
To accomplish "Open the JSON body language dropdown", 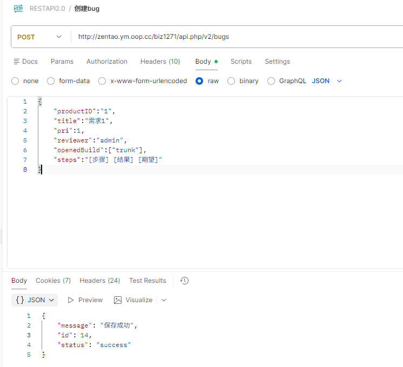I will pyautogui.click(x=327, y=81).
